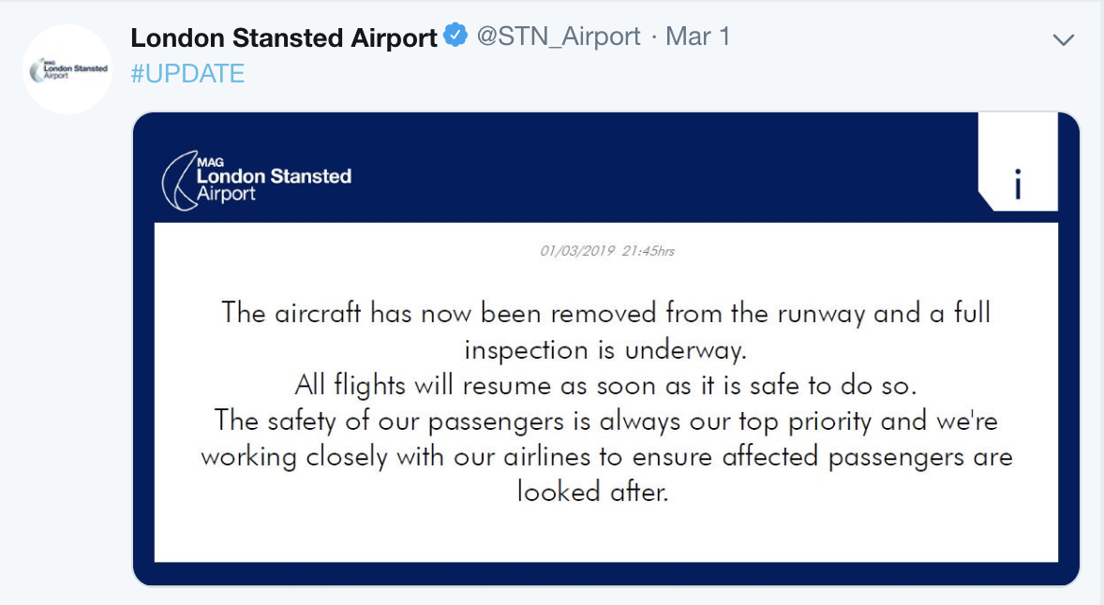Open the Mar 1 tweet timestamp

coord(697,37)
